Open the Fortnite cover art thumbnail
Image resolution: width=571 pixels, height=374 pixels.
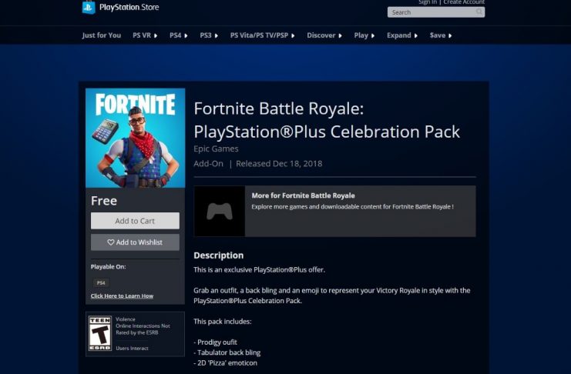click(135, 138)
